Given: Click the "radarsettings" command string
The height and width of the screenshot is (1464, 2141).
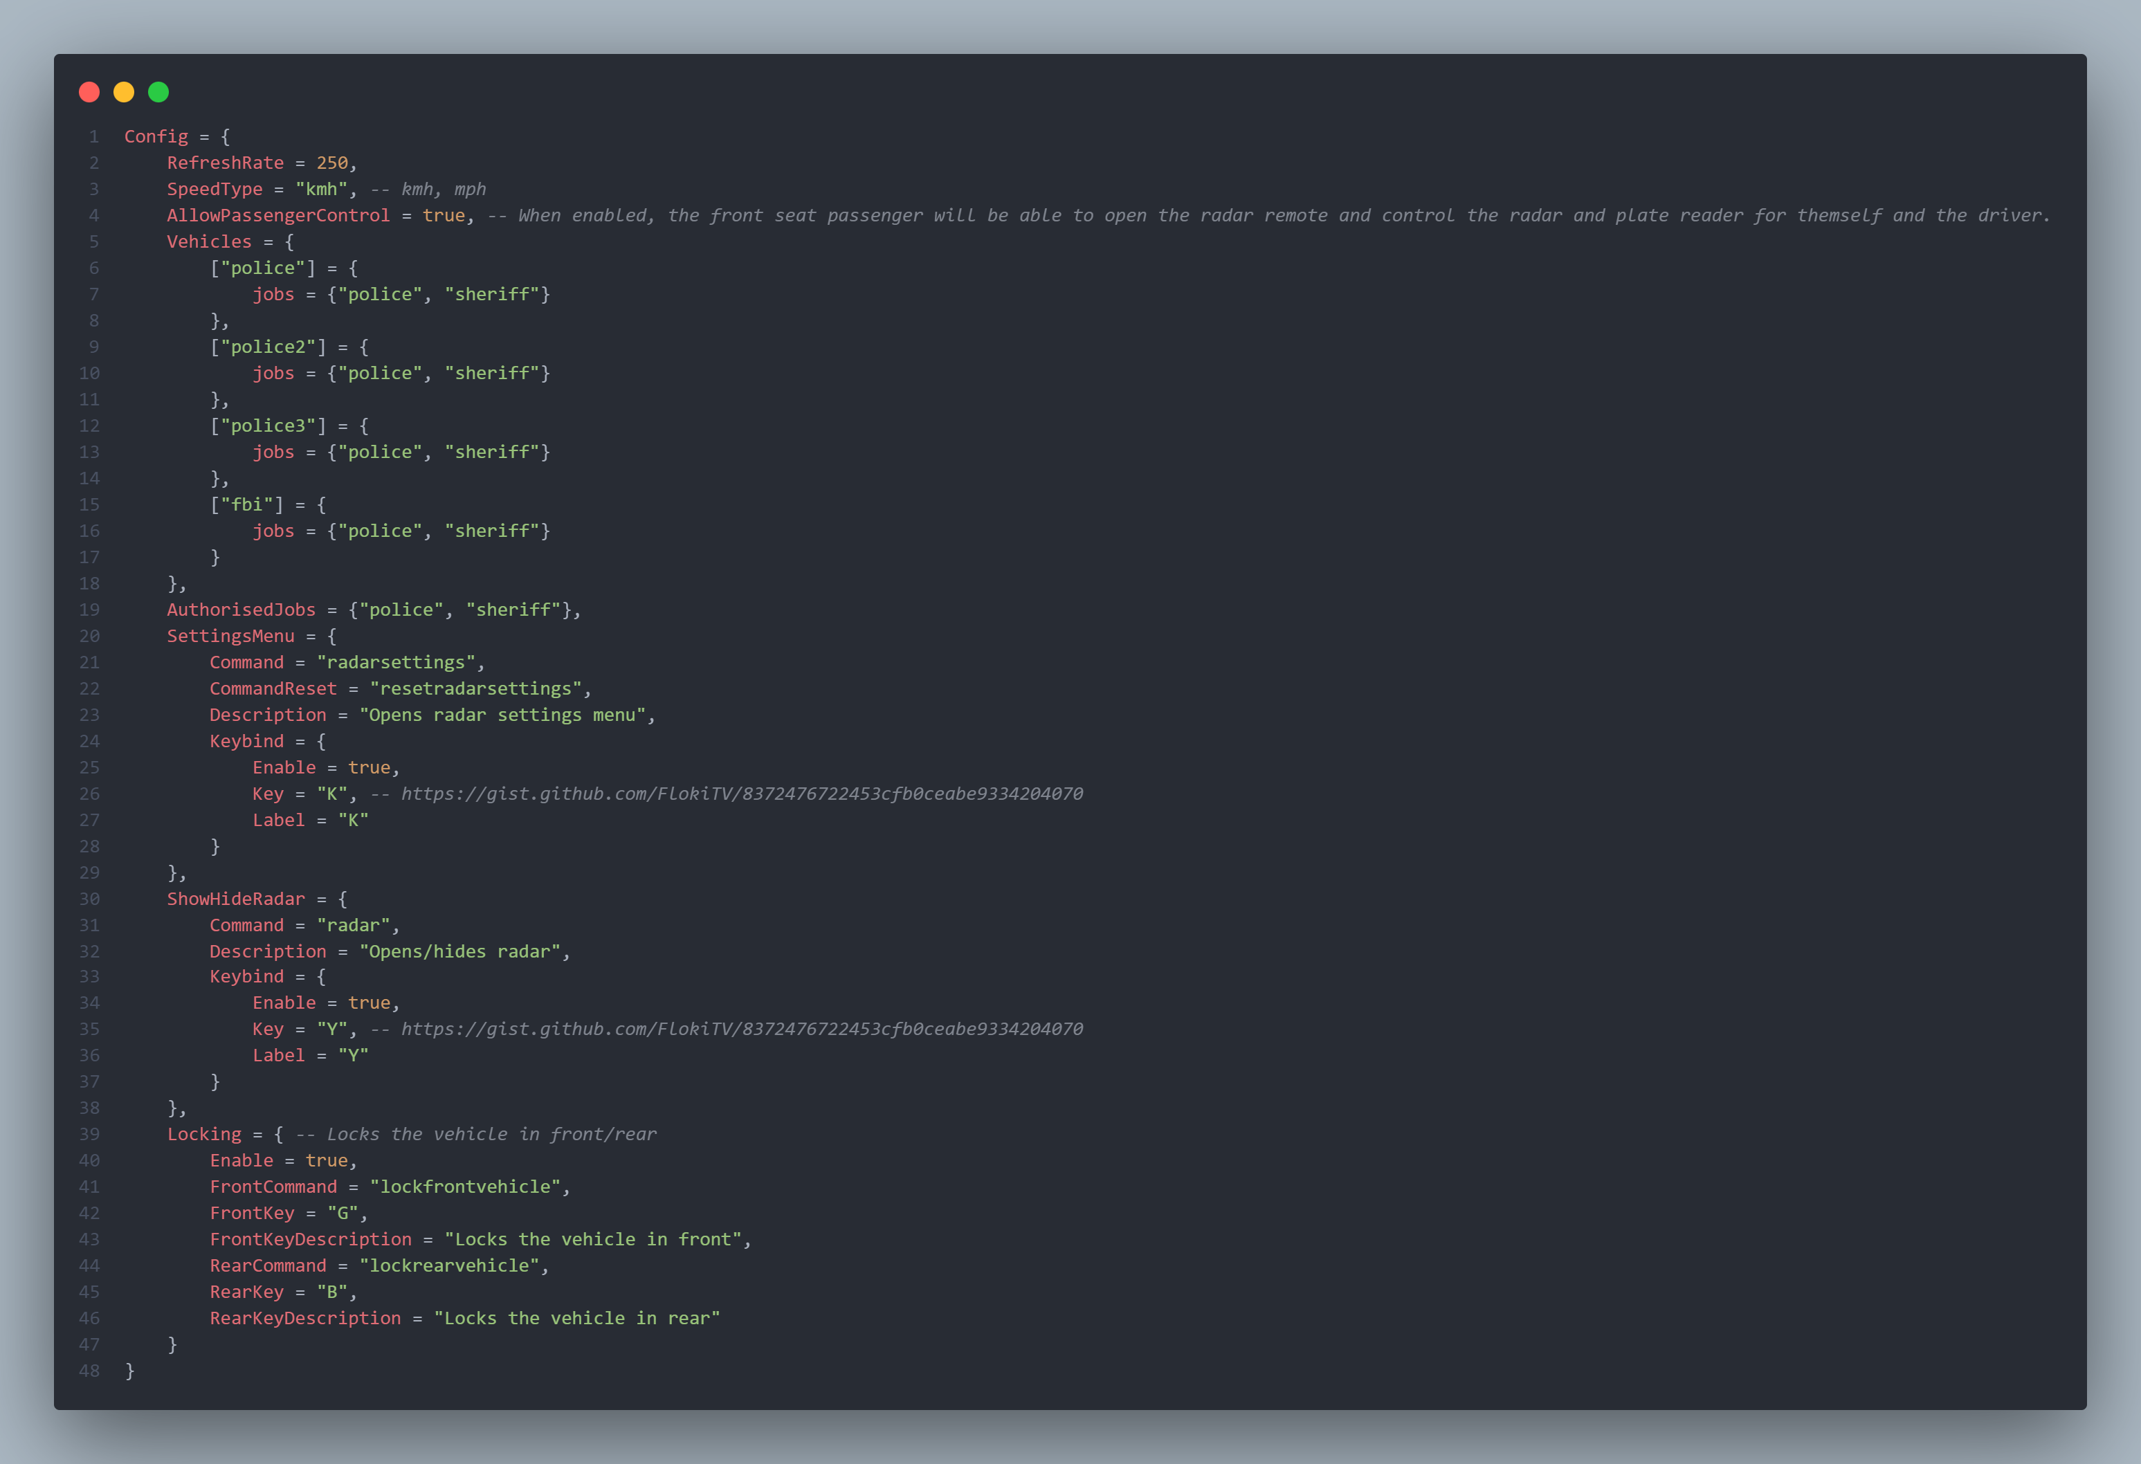Looking at the screenshot, I should pos(396,662).
